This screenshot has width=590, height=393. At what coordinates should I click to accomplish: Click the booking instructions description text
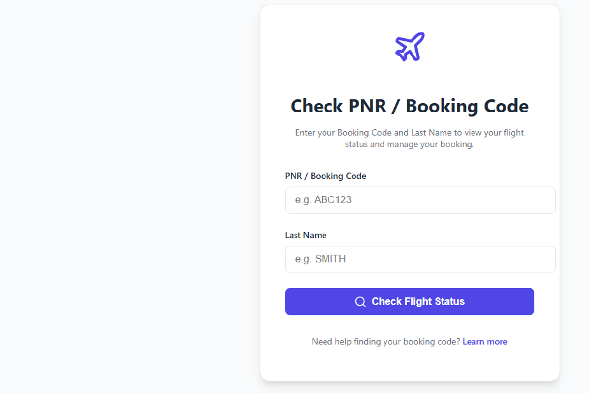click(x=410, y=138)
